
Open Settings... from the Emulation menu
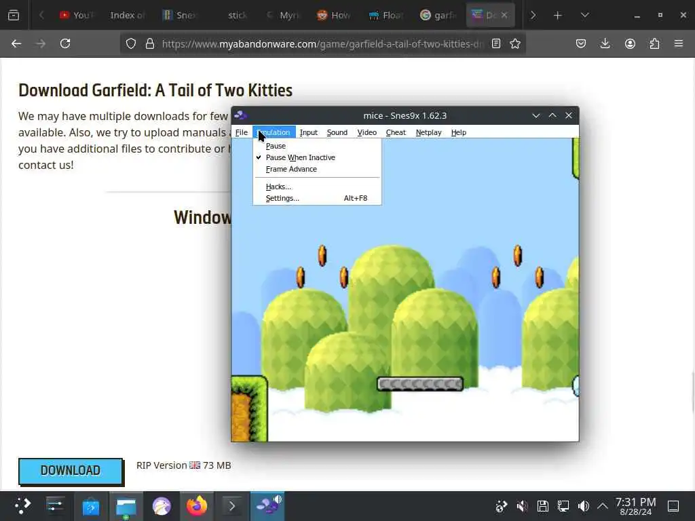click(318, 198)
